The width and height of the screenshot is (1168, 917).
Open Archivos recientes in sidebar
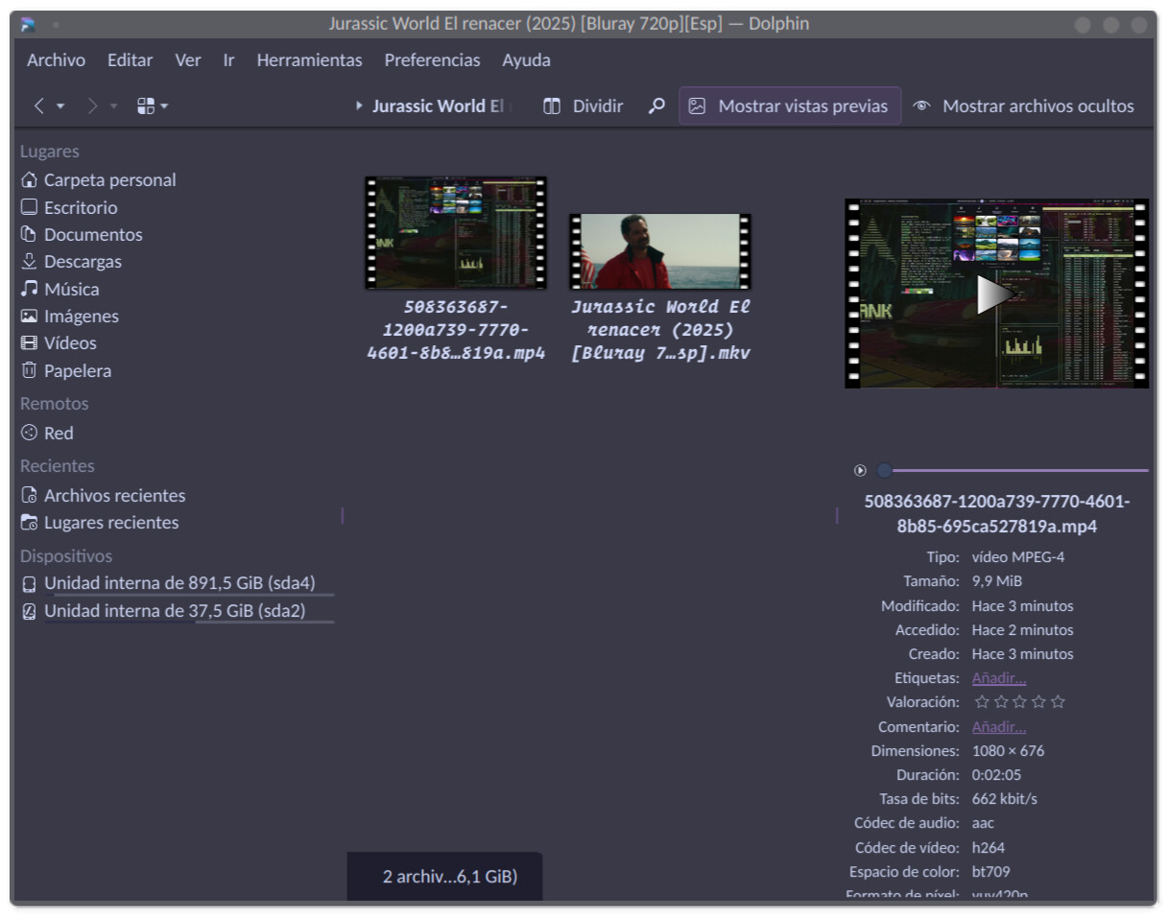tap(114, 495)
